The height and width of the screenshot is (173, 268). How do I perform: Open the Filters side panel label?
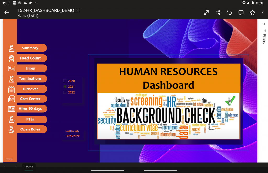tap(264, 39)
